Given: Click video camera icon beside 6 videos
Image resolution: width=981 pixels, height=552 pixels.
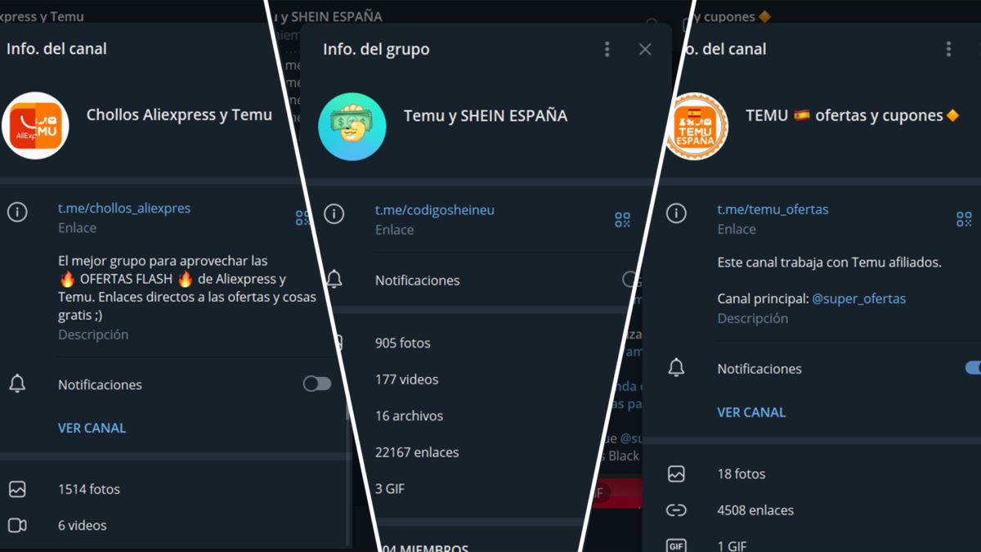Looking at the screenshot, I should pos(17,525).
